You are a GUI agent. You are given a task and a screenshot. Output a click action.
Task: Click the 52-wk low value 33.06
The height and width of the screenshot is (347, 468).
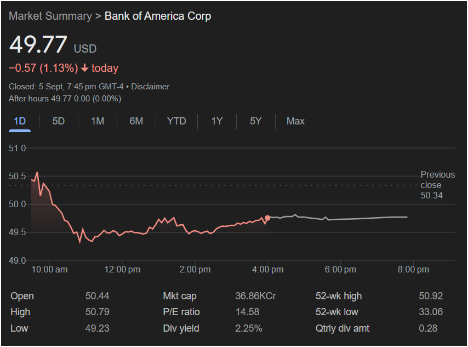431,312
